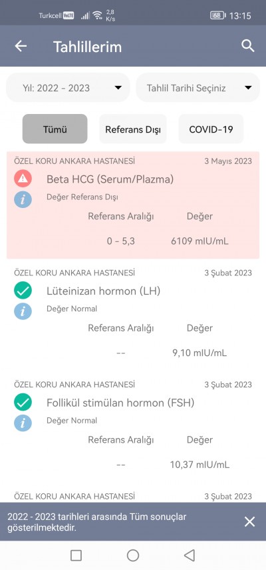Open search with the magnifier icon
Viewport: 266px width, 570px height.
point(248,46)
